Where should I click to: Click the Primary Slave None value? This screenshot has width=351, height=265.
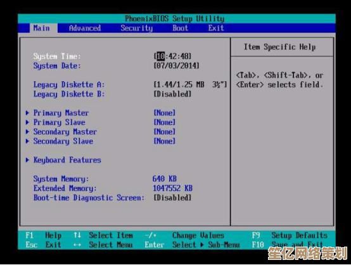pyautogui.click(x=165, y=122)
